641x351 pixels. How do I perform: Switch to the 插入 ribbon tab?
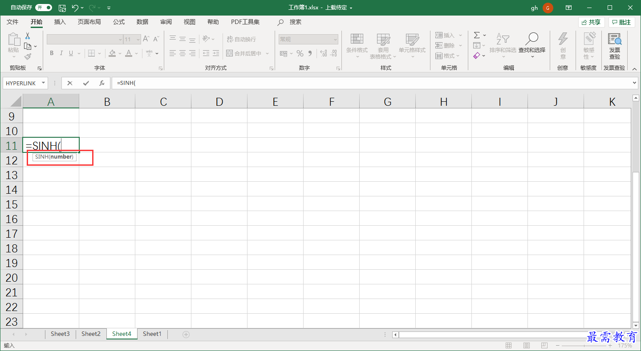coord(60,22)
